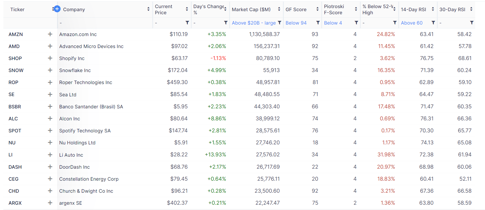Sort by Current Price sort arrows
This screenshot has height=210, width=485.
187,9
